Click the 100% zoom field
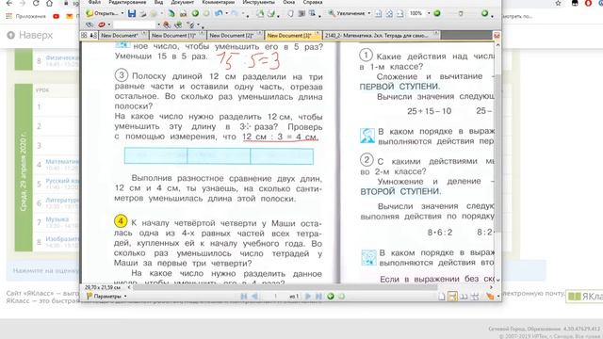Image resolution: width=603 pixels, height=339 pixels. [416, 13]
